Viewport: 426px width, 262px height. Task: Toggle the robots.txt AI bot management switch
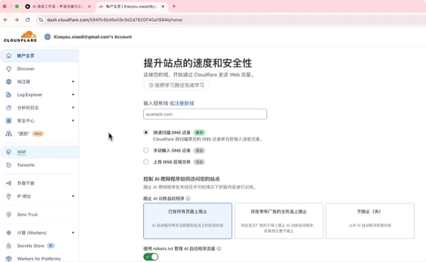[x=151, y=257]
